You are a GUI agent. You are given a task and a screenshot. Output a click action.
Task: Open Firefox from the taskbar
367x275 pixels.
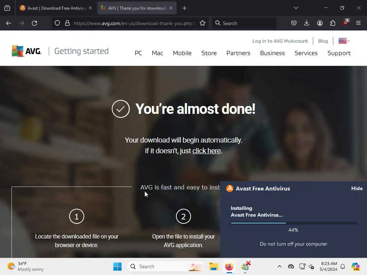(x=229, y=266)
